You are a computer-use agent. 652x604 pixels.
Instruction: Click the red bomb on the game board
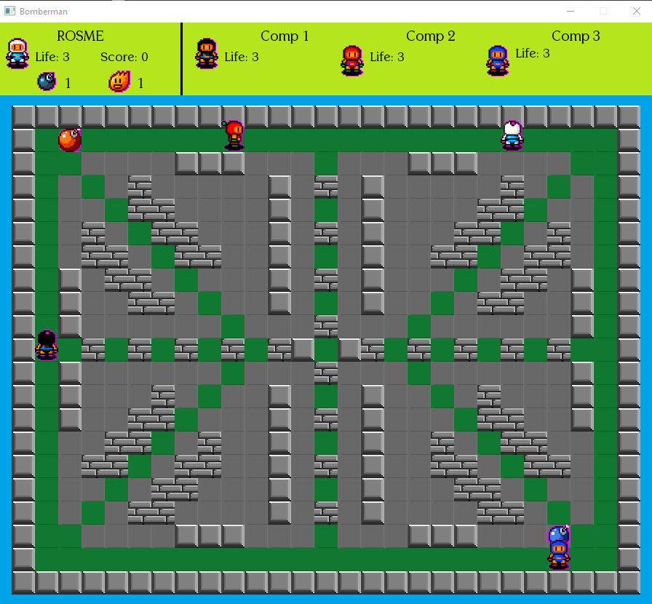coord(70,140)
